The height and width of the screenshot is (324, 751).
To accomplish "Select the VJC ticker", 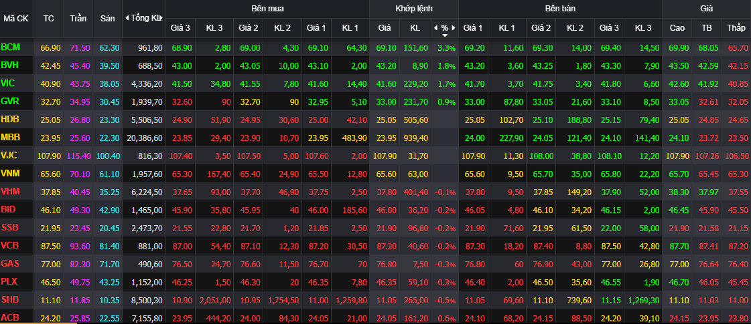I will tap(10, 155).
